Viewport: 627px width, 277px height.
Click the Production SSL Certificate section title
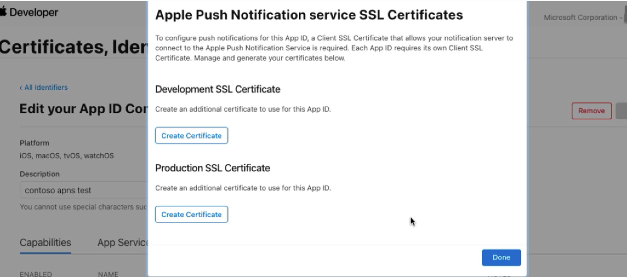212,168
